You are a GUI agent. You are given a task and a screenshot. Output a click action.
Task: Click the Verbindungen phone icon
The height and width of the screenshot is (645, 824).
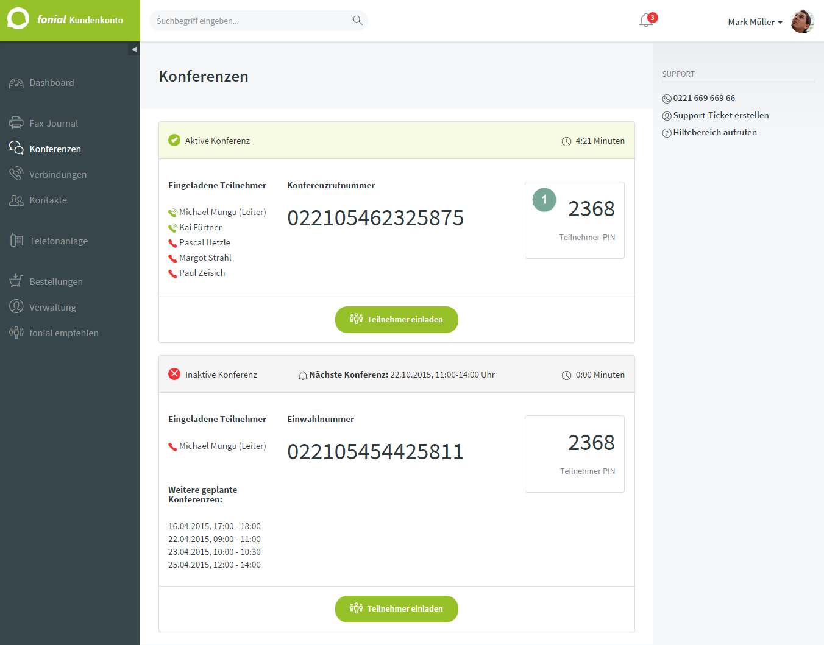[16, 174]
